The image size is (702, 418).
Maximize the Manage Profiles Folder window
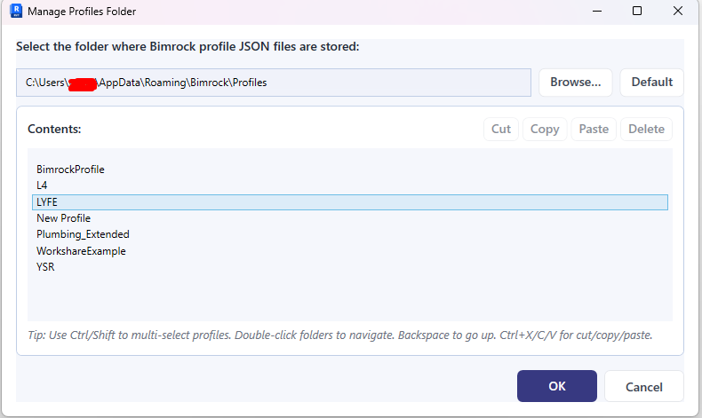[636, 12]
